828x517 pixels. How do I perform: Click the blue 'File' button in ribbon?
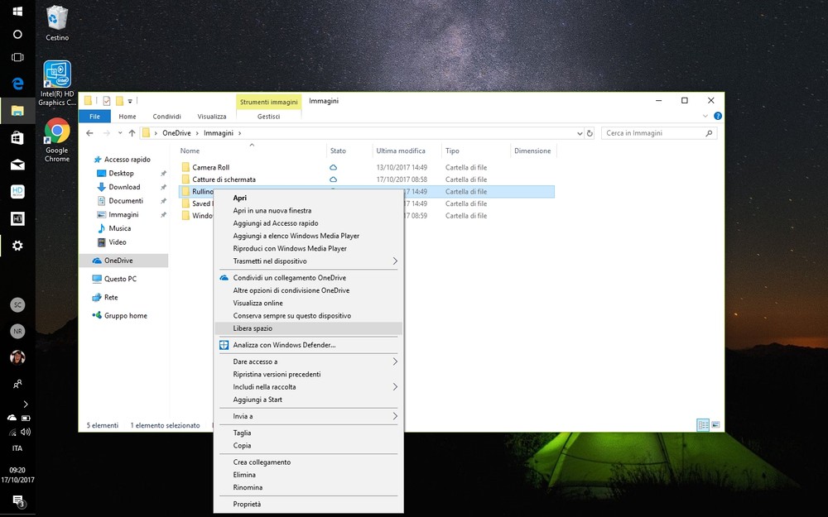coord(94,117)
